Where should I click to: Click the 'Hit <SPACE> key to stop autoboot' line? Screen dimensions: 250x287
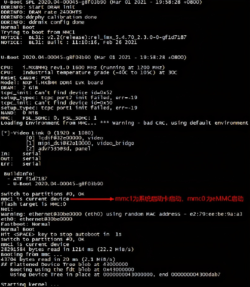click(61, 234)
